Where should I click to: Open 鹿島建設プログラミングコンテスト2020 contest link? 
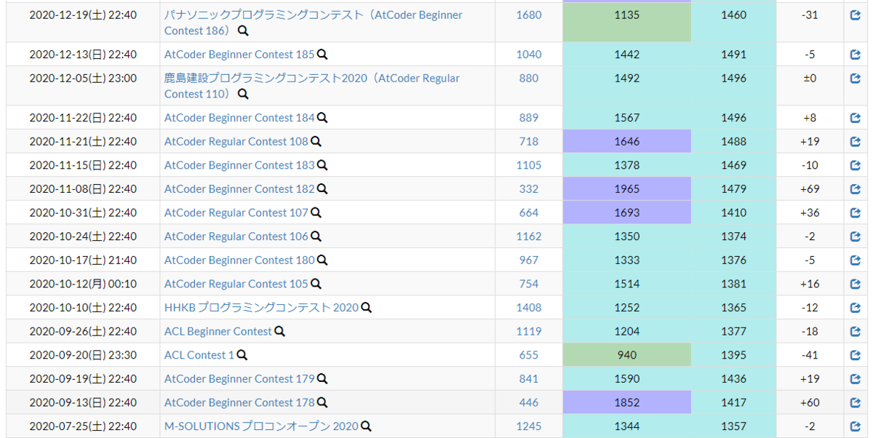(312, 86)
